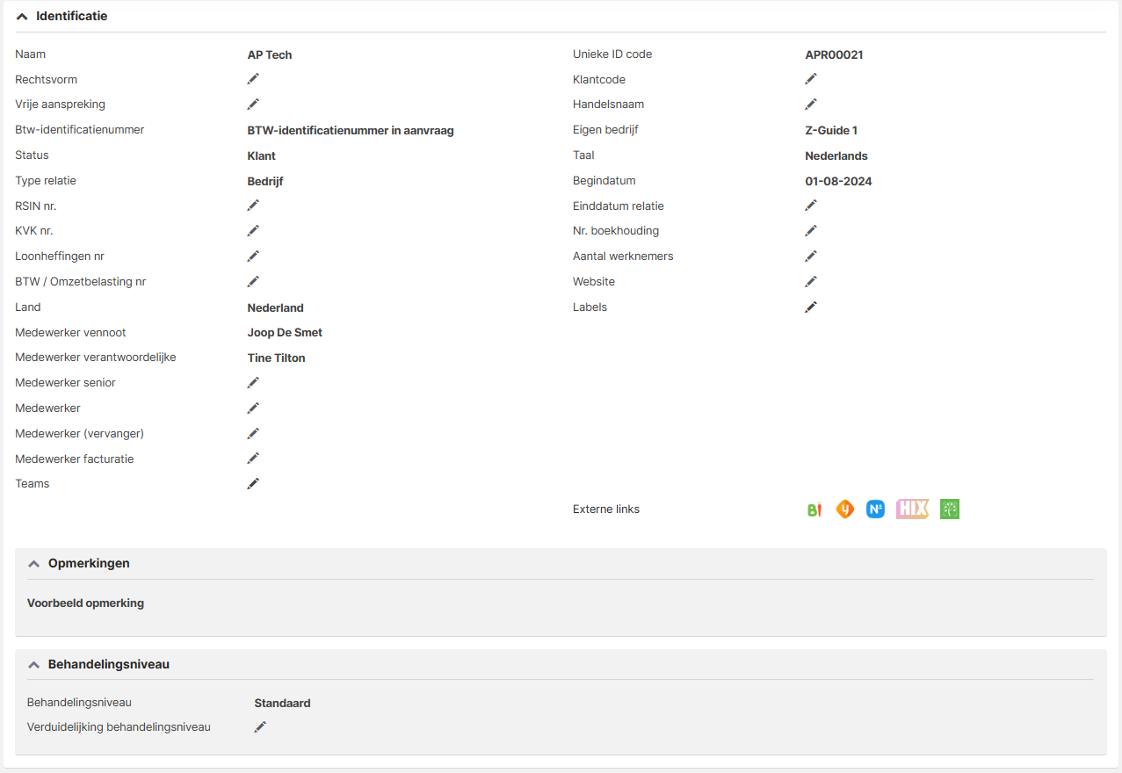Open the HIX external link icon

(912, 509)
